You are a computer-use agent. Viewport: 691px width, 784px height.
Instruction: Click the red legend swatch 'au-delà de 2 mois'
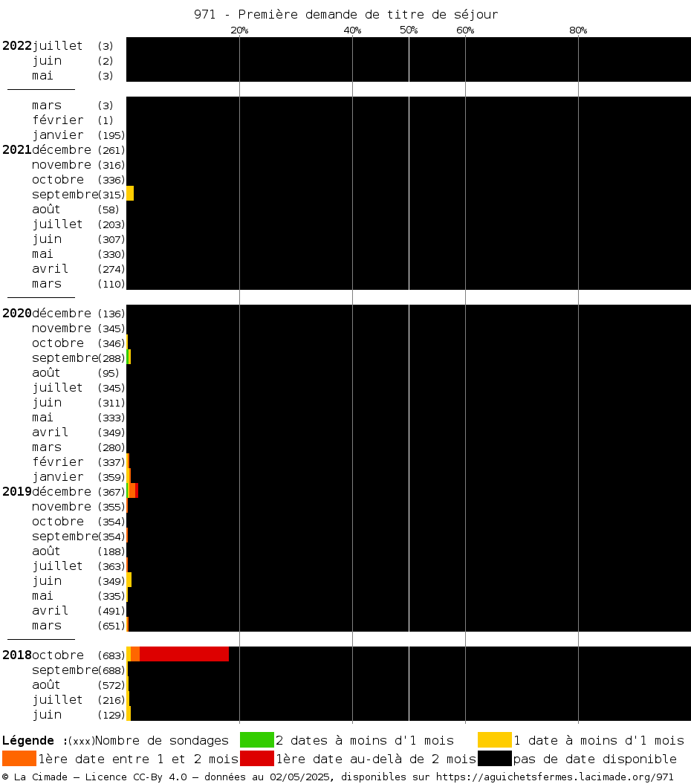tap(257, 759)
